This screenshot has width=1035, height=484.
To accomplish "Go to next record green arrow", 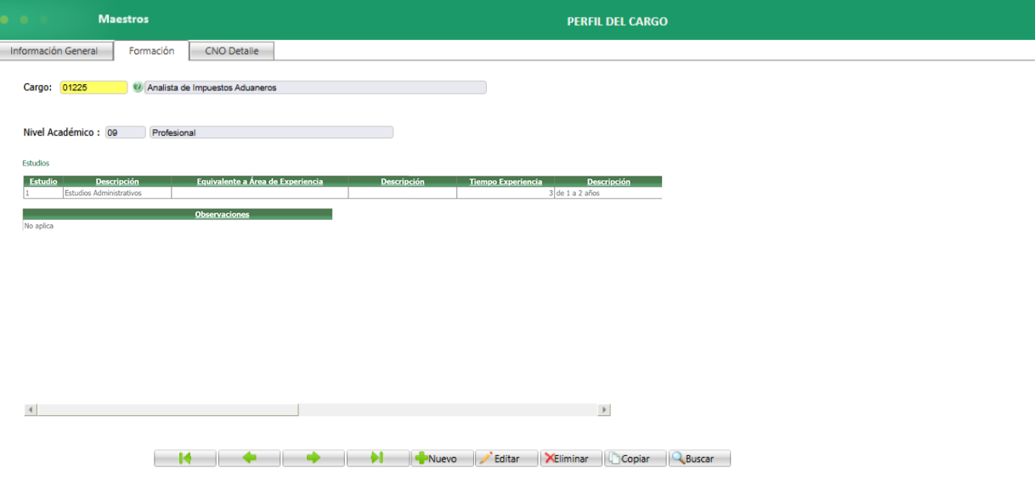I will click(x=314, y=459).
